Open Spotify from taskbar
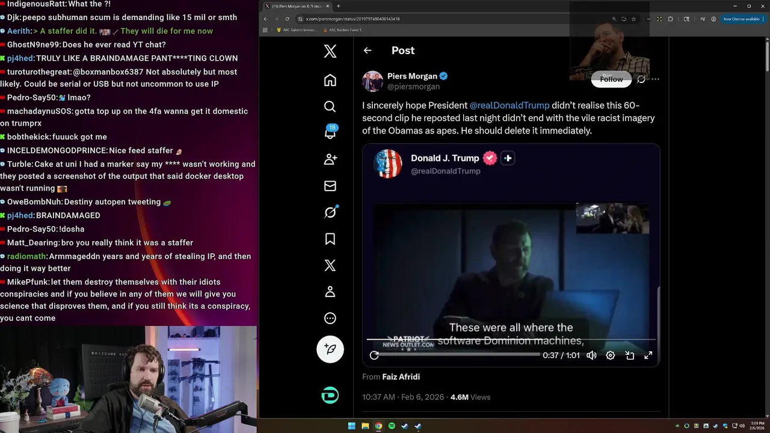This screenshot has width=770, height=433. coord(392,426)
